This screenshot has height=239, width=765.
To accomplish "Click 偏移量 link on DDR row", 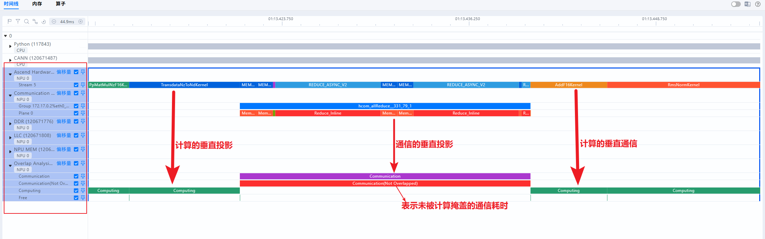I will pos(64,121).
